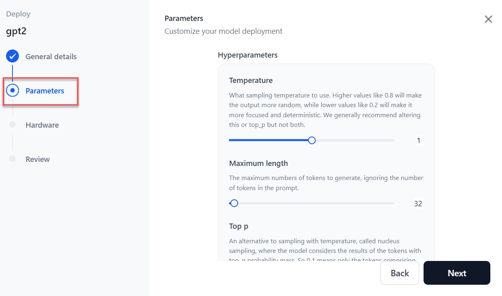
Task: Click the Hardware step dot
Action: point(12,125)
